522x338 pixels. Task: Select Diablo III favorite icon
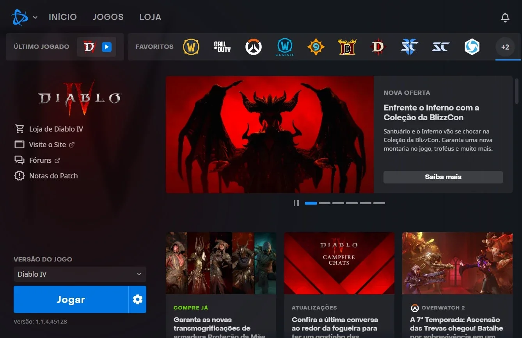pyautogui.click(x=378, y=47)
